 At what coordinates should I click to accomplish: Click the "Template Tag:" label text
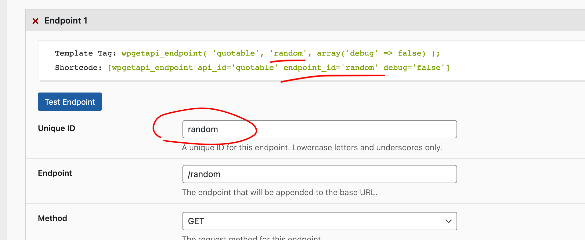coord(85,53)
